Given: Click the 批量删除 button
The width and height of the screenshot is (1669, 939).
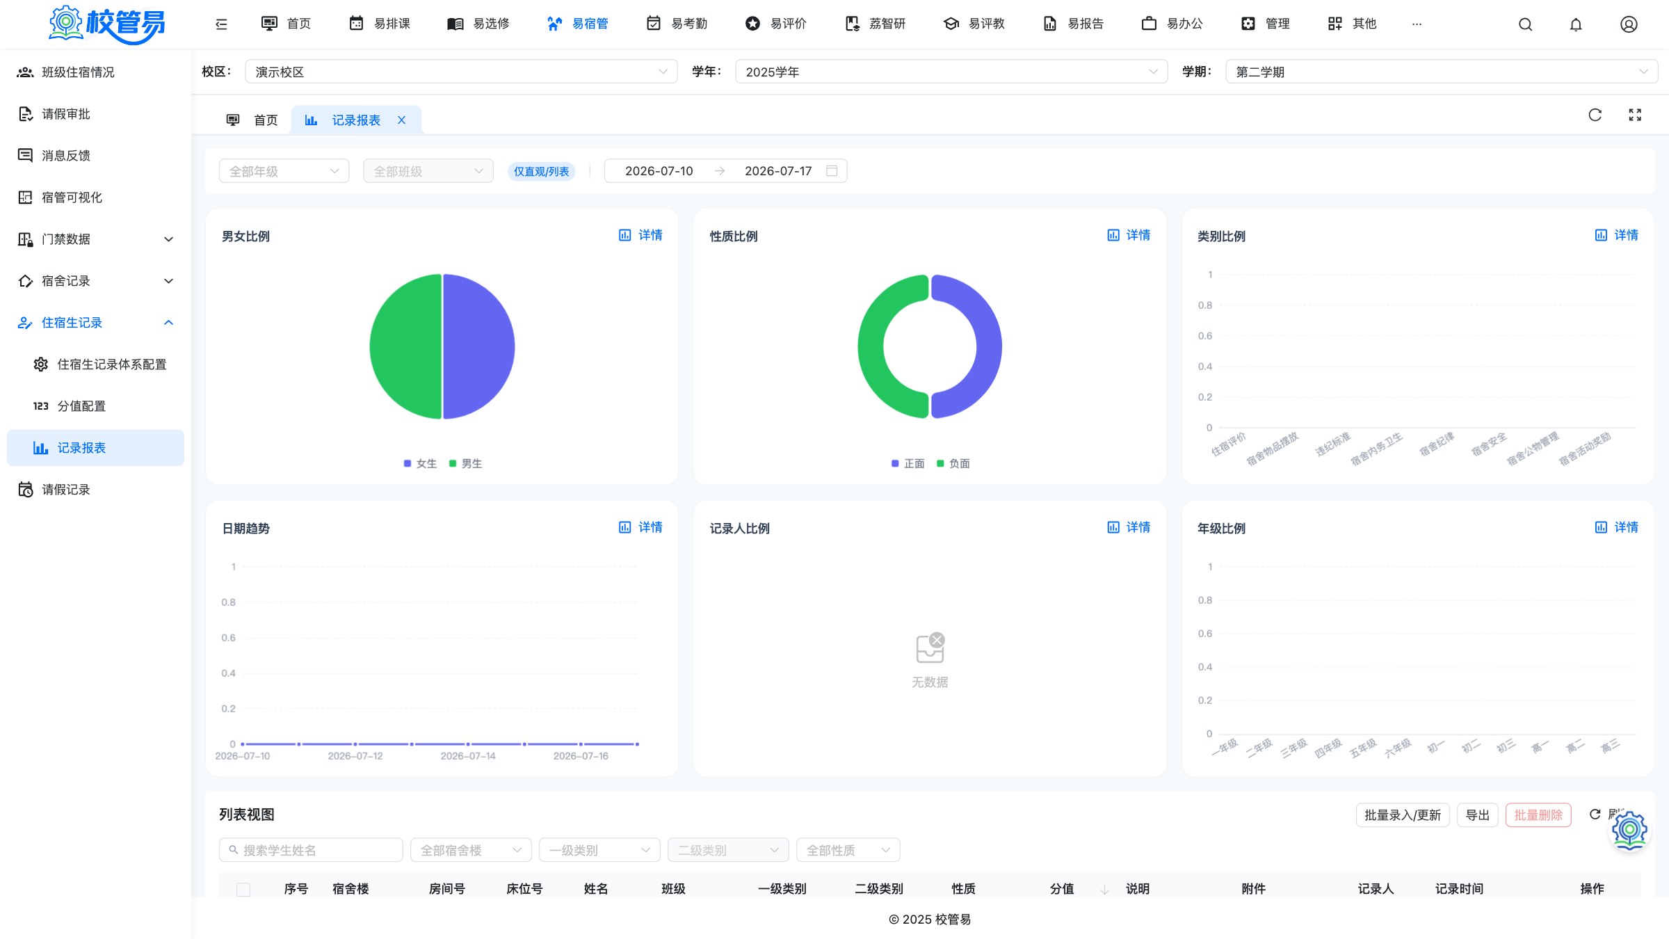Looking at the screenshot, I should (1538, 815).
